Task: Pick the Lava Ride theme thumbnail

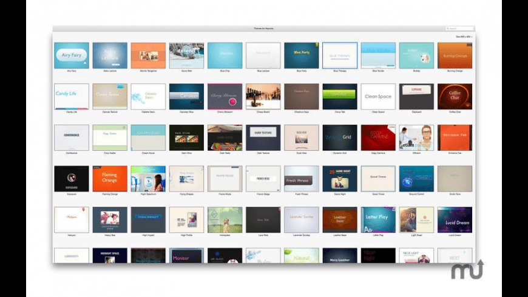Action: tap(263, 219)
